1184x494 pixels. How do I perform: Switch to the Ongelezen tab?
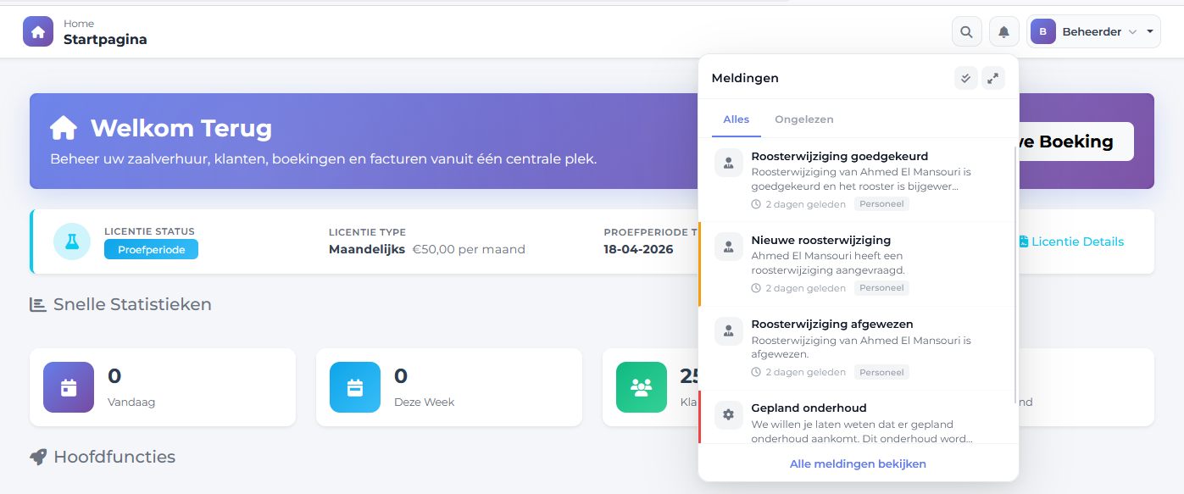[803, 119]
